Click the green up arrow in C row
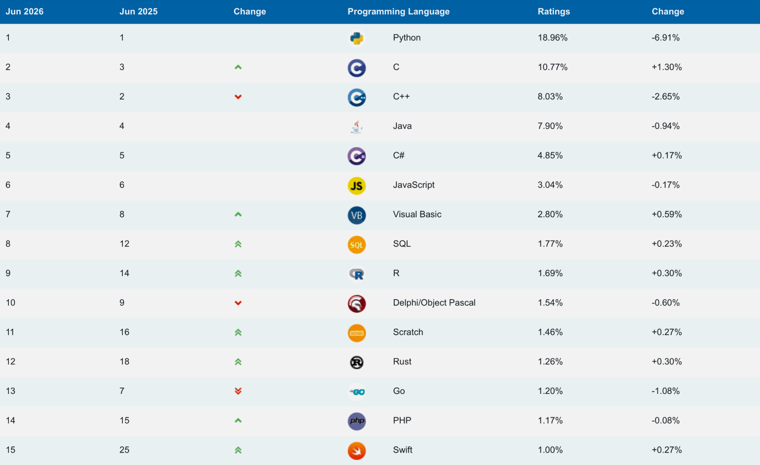Screen dimensions: 760x465 (x=238, y=67)
